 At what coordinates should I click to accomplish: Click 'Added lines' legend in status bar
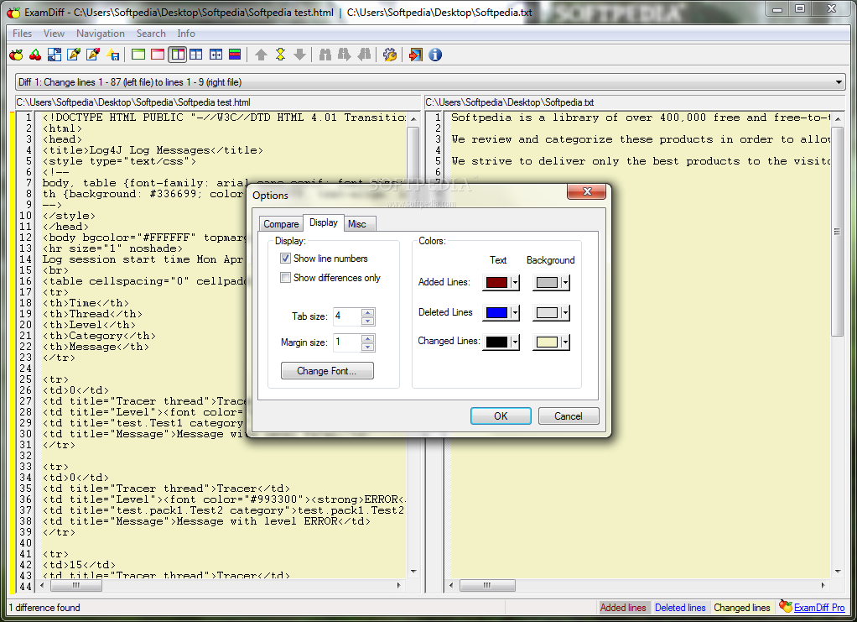click(x=623, y=608)
